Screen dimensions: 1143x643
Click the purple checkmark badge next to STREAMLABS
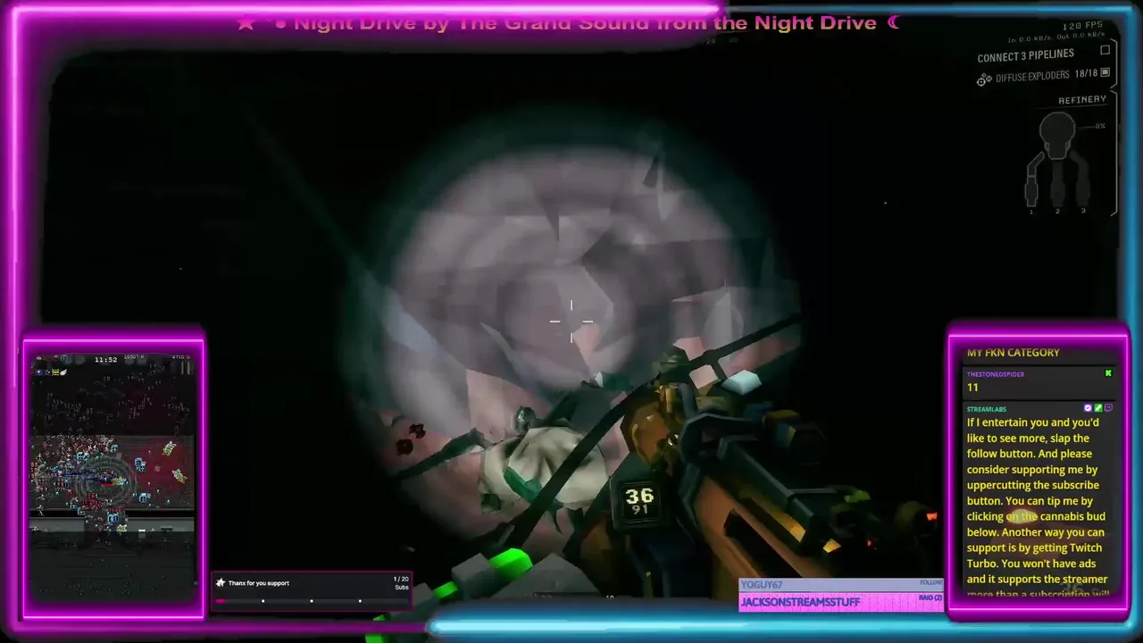tap(1088, 408)
